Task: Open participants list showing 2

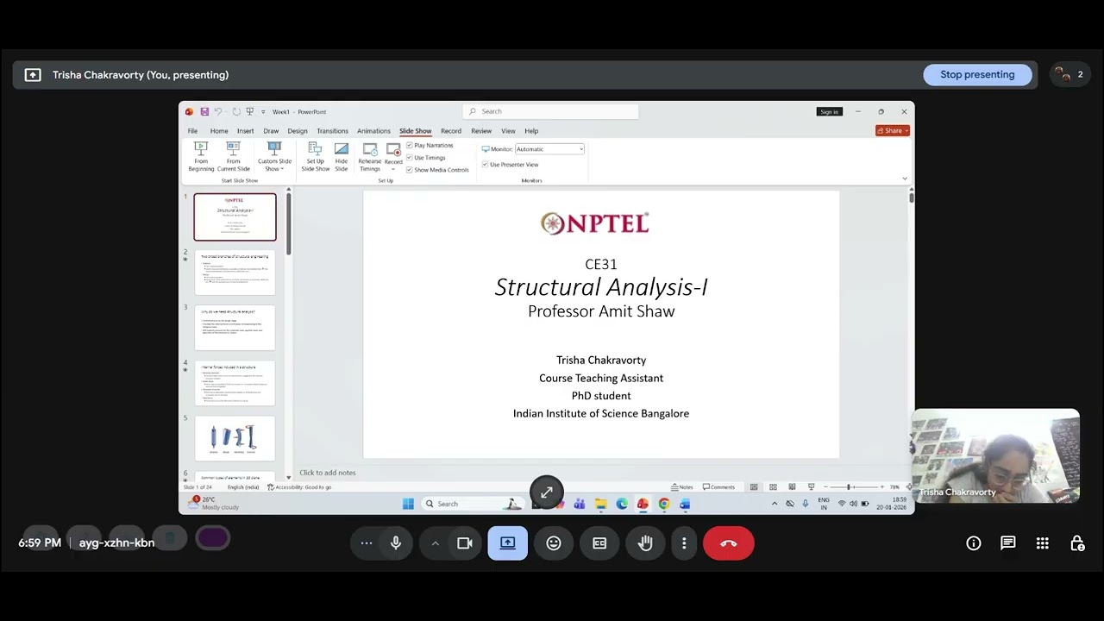Action: (1070, 75)
